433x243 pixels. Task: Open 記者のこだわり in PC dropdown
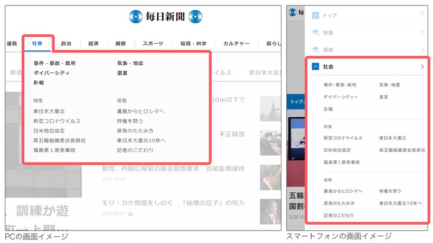(x=135, y=150)
